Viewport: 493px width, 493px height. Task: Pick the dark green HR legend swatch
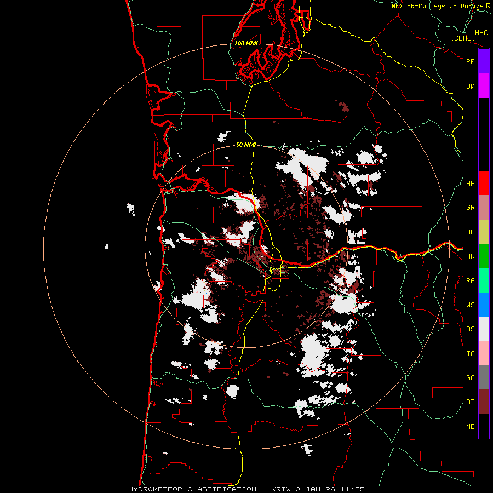point(484,256)
